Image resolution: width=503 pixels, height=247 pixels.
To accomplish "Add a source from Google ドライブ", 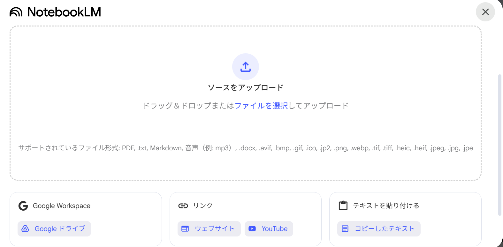I will pos(60,229).
